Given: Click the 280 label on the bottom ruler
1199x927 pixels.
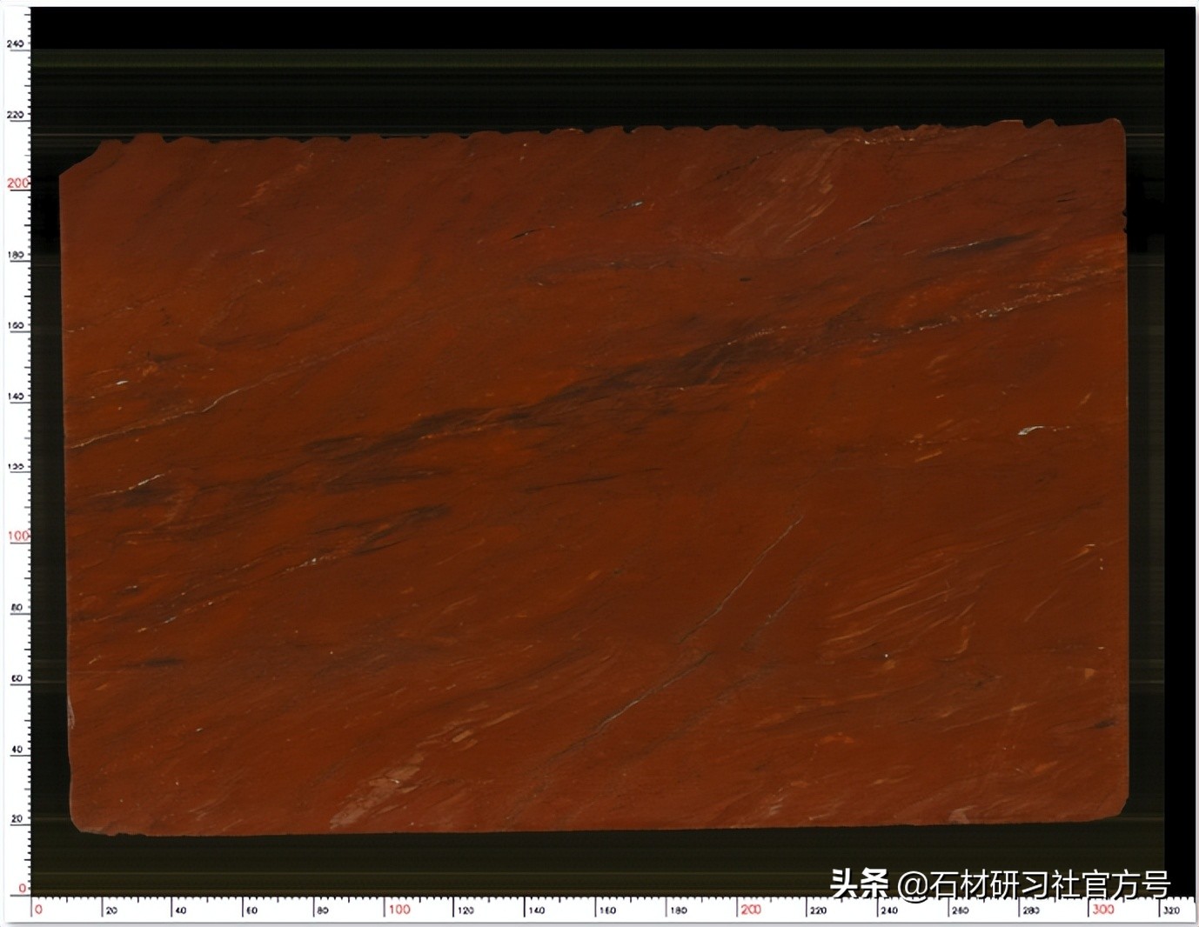Looking at the screenshot, I should (1030, 910).
